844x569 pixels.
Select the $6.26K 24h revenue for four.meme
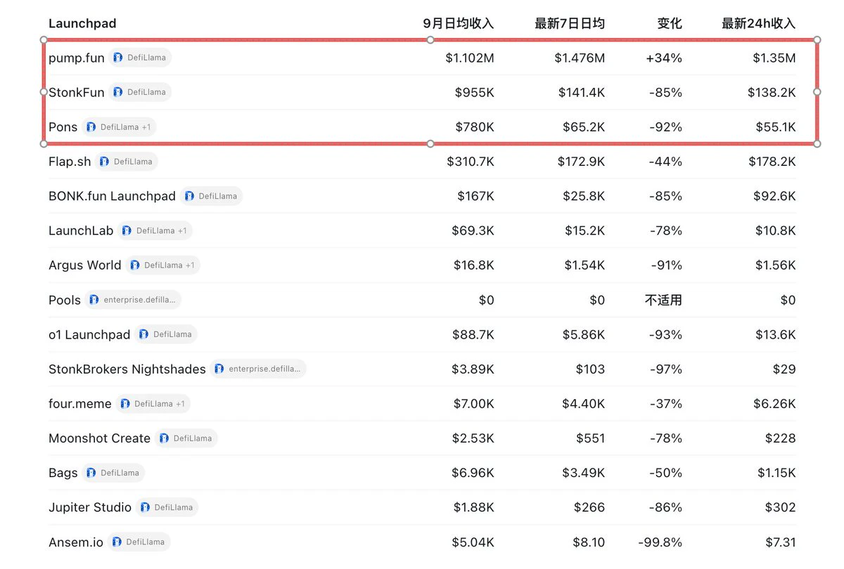[x=776, y=404]
